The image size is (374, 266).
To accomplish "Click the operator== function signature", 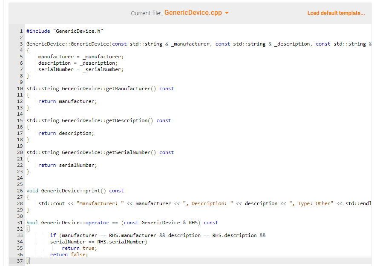I will click(x=119, y=222).
